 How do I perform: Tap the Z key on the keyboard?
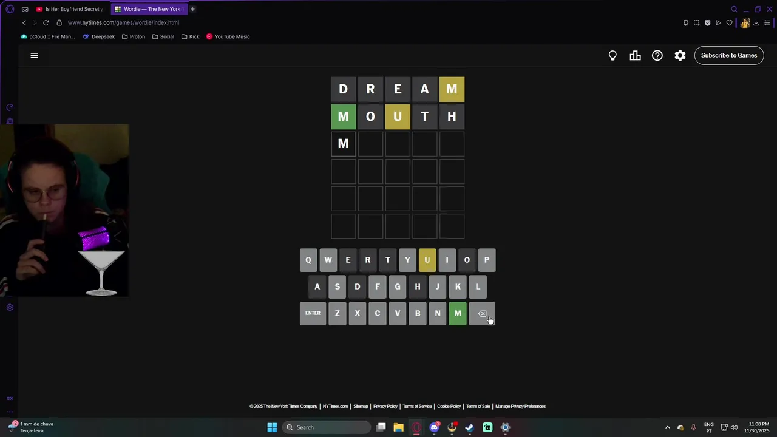coord(337,314)
